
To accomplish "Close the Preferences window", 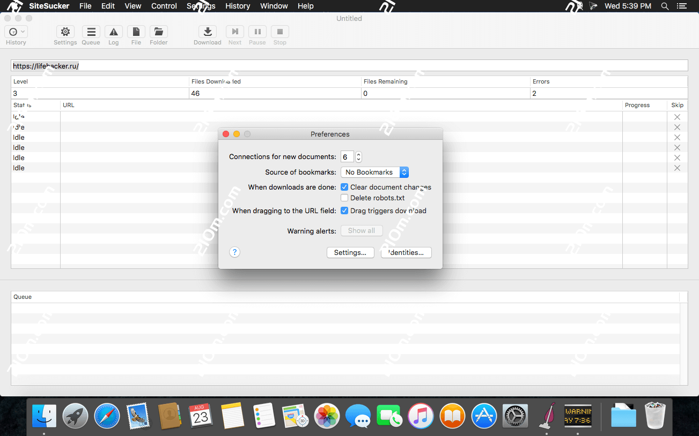I will coord(226,134).
